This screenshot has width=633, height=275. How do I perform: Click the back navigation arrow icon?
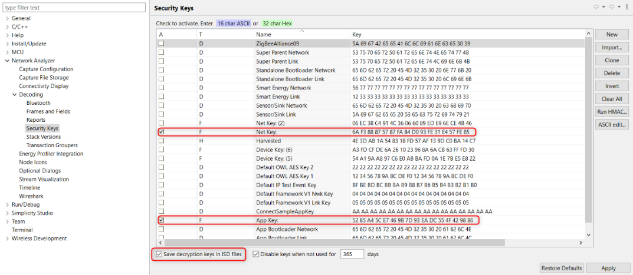(596, 8)
